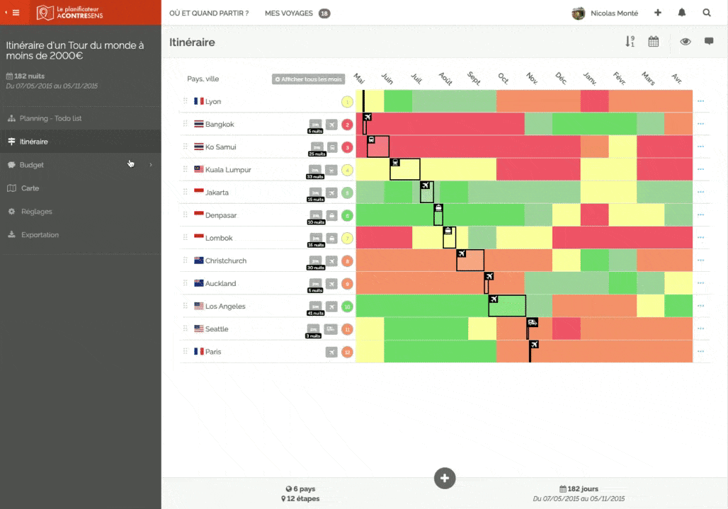The height and width of the screenshot is (509, 728).
Task: Expand the Budget submenu chevron
Action: (150, 165)
